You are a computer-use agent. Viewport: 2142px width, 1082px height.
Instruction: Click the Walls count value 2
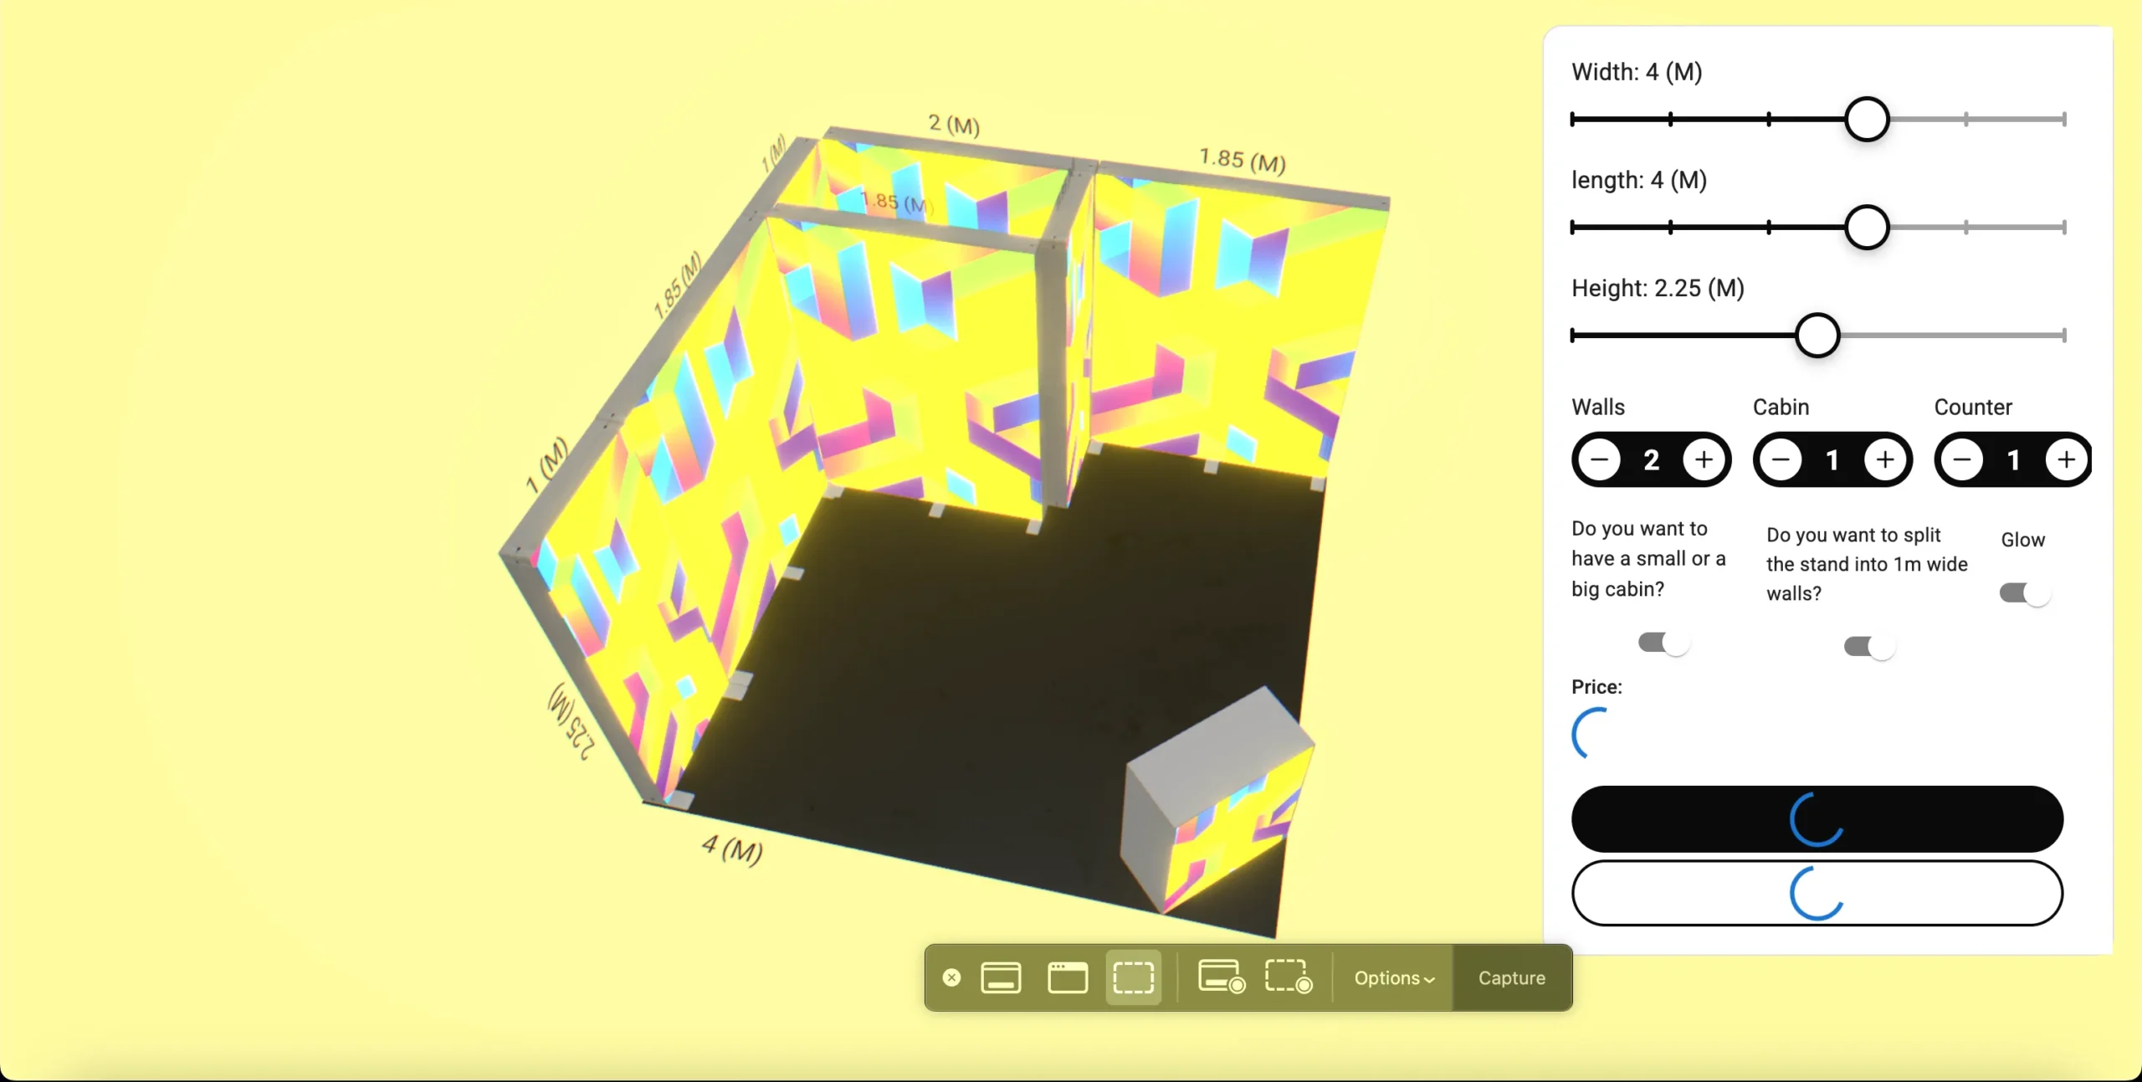1652,459
